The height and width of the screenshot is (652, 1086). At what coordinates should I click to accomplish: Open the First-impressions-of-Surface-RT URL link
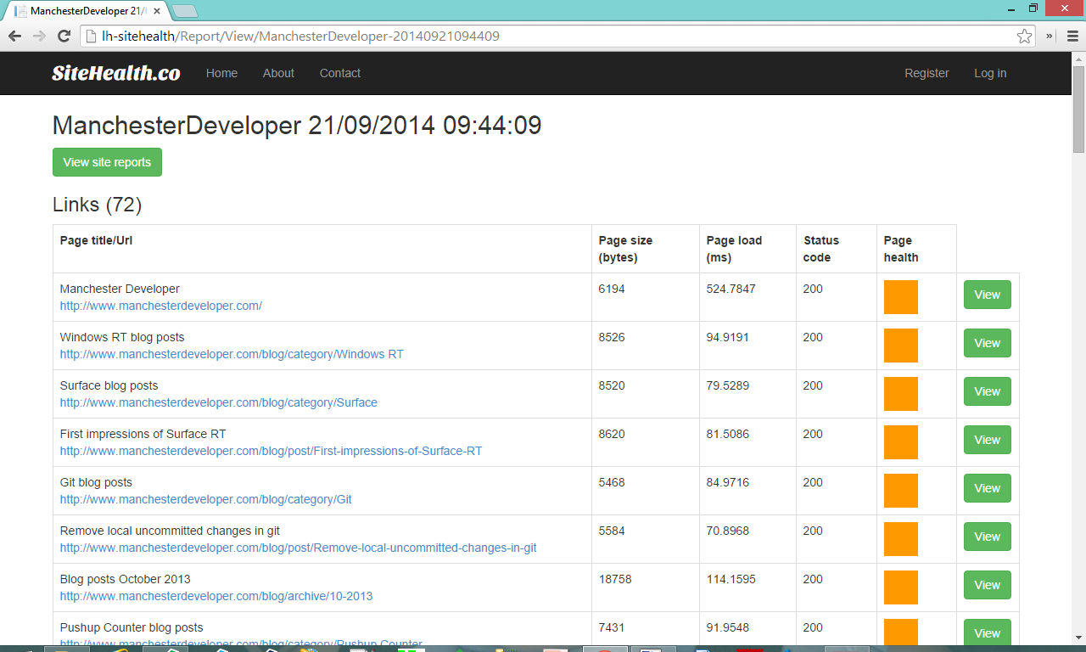(271, 451)
